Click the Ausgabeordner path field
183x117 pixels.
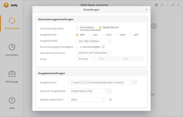pyautogui.click(x=99, y=82)
